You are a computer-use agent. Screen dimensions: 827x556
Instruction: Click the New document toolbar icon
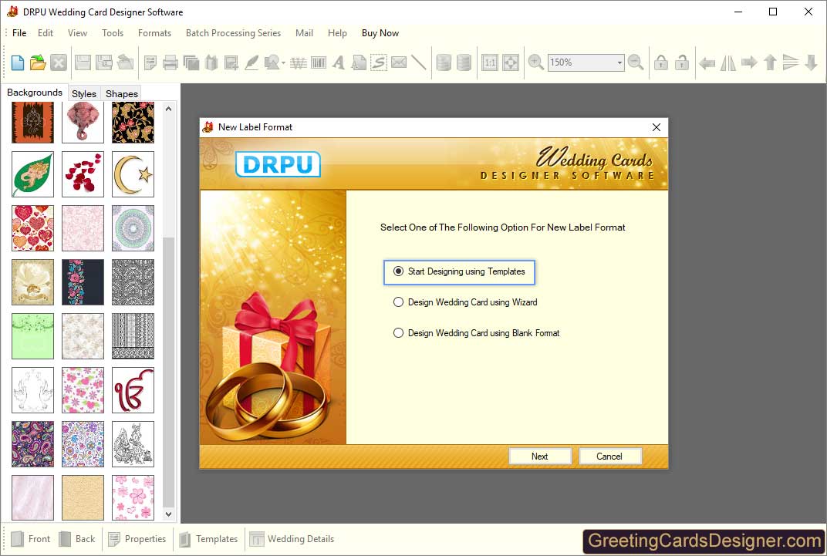(18, 62)
